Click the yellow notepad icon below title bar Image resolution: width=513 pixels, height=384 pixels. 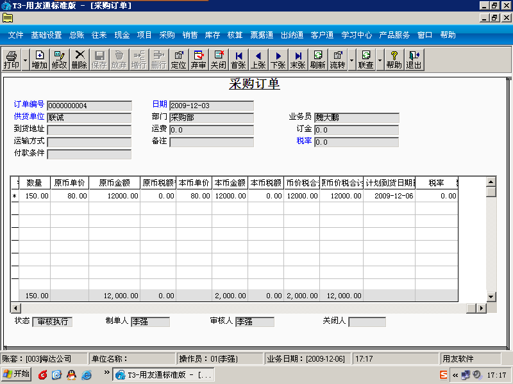pos(8,18)
